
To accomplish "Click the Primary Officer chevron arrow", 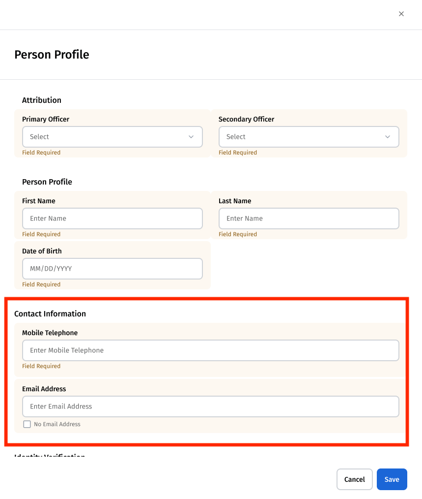I will coord(191,137).
